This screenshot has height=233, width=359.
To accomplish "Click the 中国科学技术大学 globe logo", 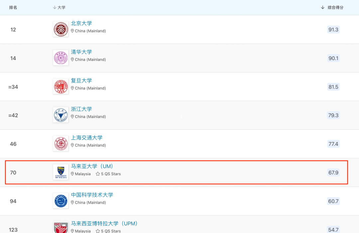I will click(x=60, y=201).
